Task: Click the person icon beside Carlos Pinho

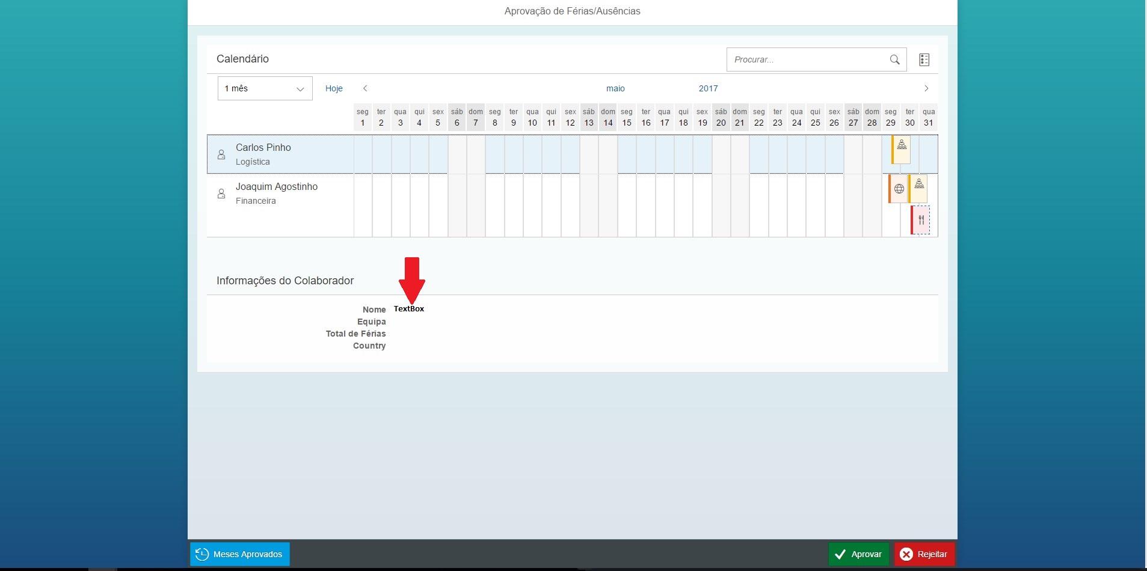Action: point(221,154)
